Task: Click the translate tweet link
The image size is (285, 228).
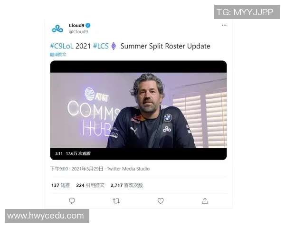Action: pos(58,54)
